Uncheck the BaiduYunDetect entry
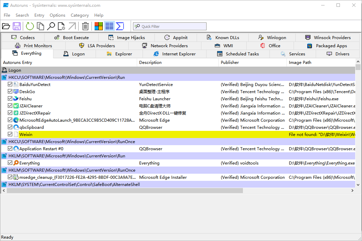The height and width of the screenshot is (241, 362). (10, 84)
